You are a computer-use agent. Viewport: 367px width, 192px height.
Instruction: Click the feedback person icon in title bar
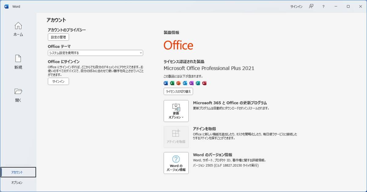pos(311,6)
